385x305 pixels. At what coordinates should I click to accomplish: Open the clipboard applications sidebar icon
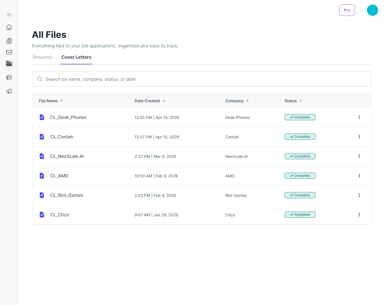coord(9,41)
